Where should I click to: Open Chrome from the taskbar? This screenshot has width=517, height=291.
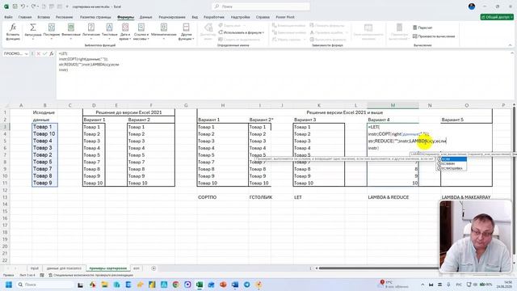pos(175,285)
